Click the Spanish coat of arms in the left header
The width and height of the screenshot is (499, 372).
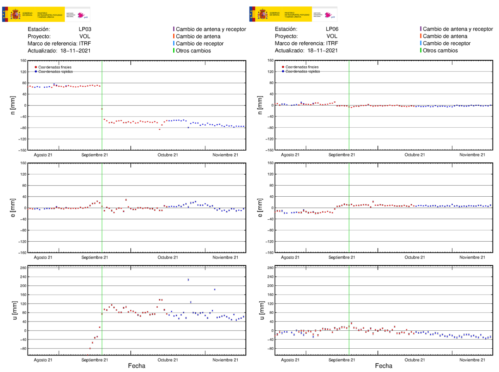click(x=16, y=15)
